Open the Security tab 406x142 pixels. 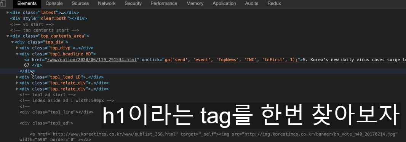(x=133, y=4)
